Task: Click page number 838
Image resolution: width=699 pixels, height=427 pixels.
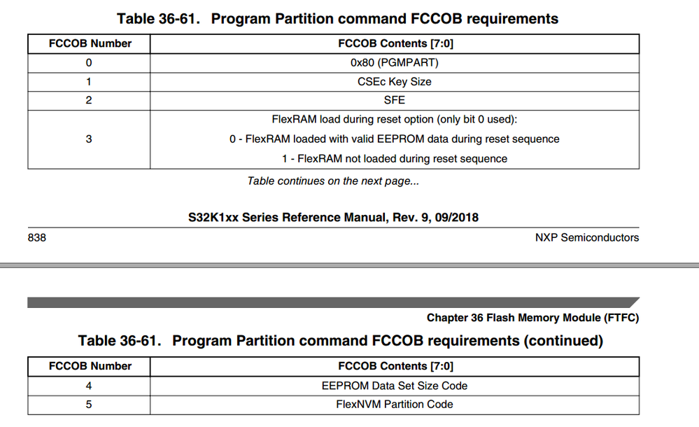Action: click(37, 237)
